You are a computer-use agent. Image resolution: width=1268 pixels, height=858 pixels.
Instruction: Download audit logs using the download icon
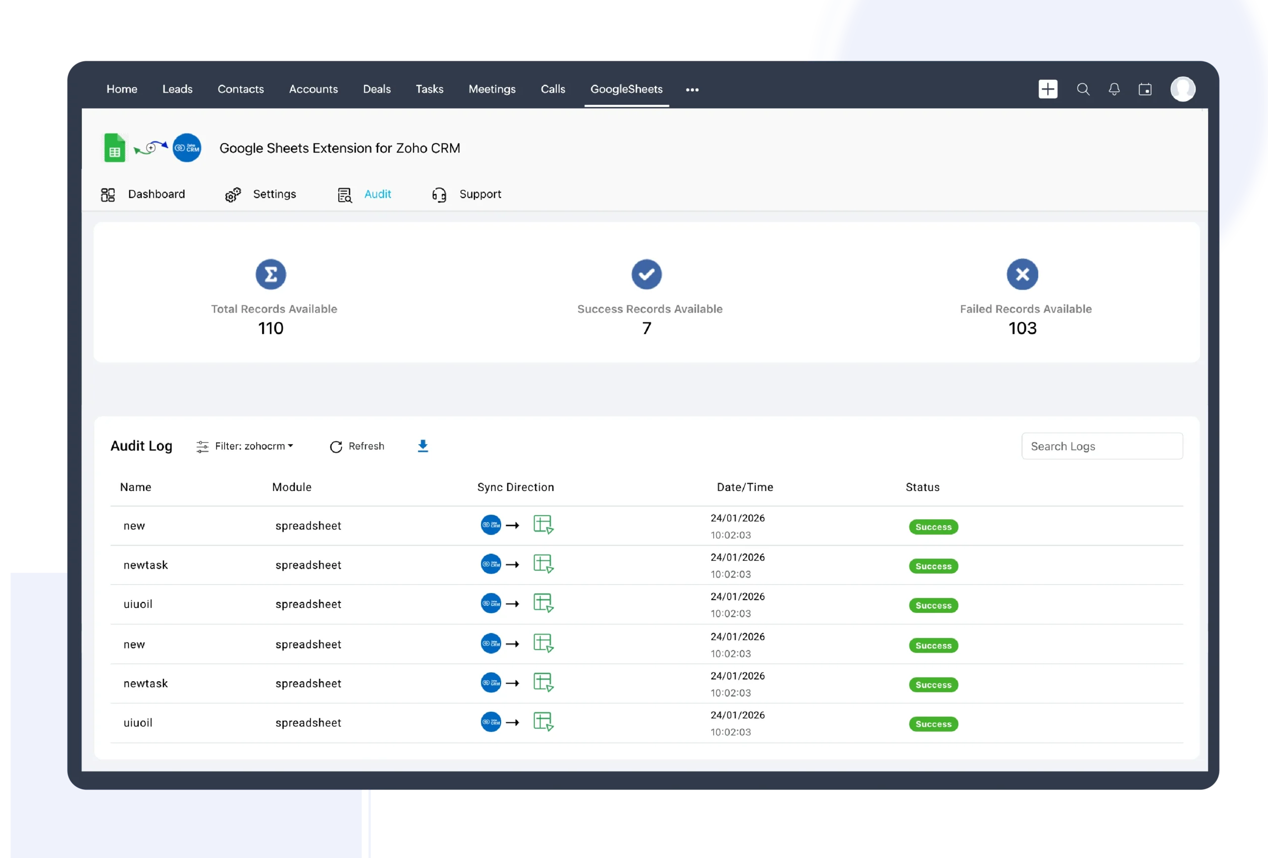pos(423,446)
